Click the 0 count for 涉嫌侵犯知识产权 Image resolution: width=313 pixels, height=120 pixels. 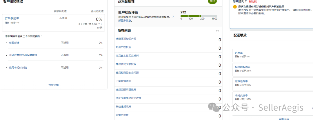220,40
